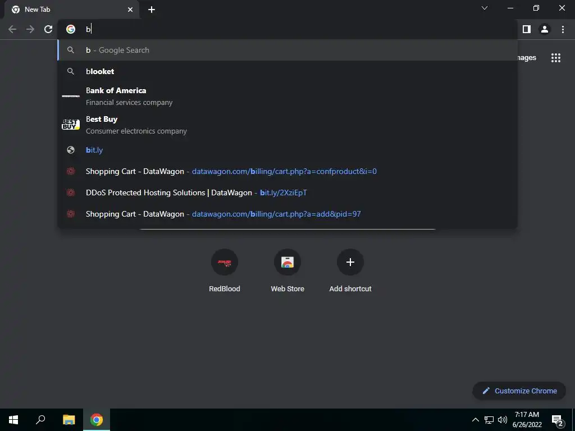Open the Windows Start menu
Image resolution: width=575 pixels, height=431 pixels.
(13, 420)
